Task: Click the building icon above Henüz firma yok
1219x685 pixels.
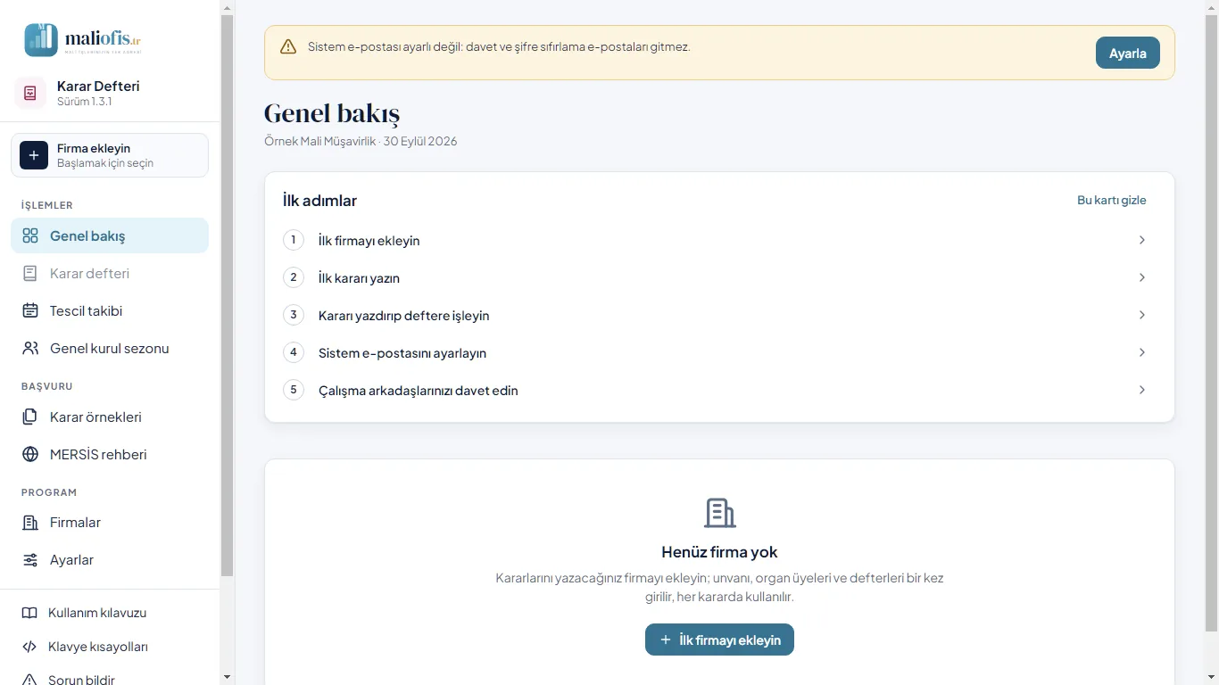Action: coord(719,513)
